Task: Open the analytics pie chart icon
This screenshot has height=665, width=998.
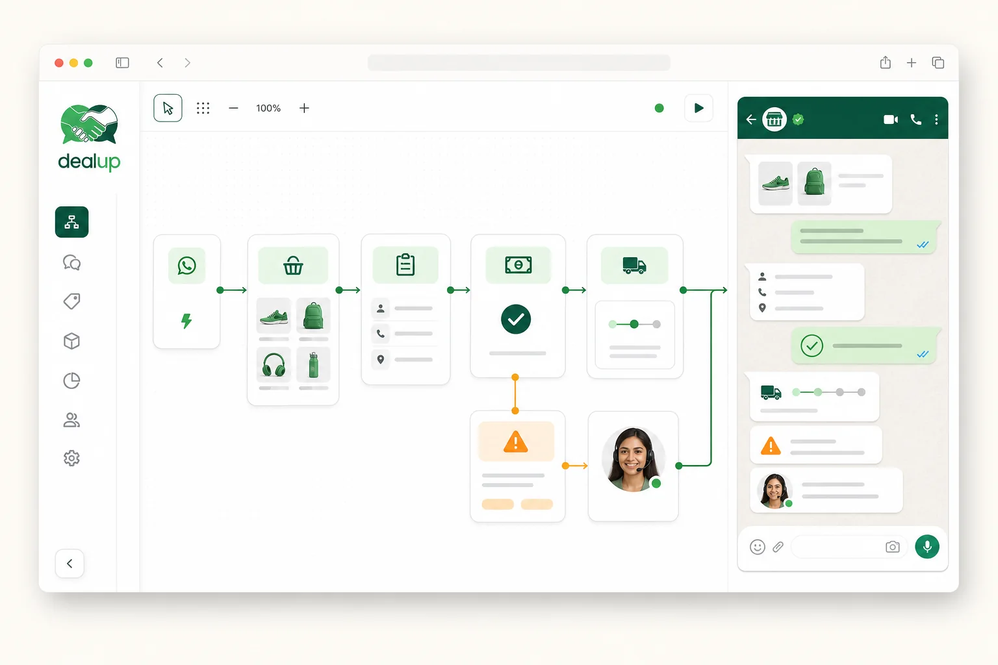Action: [71, 381]
